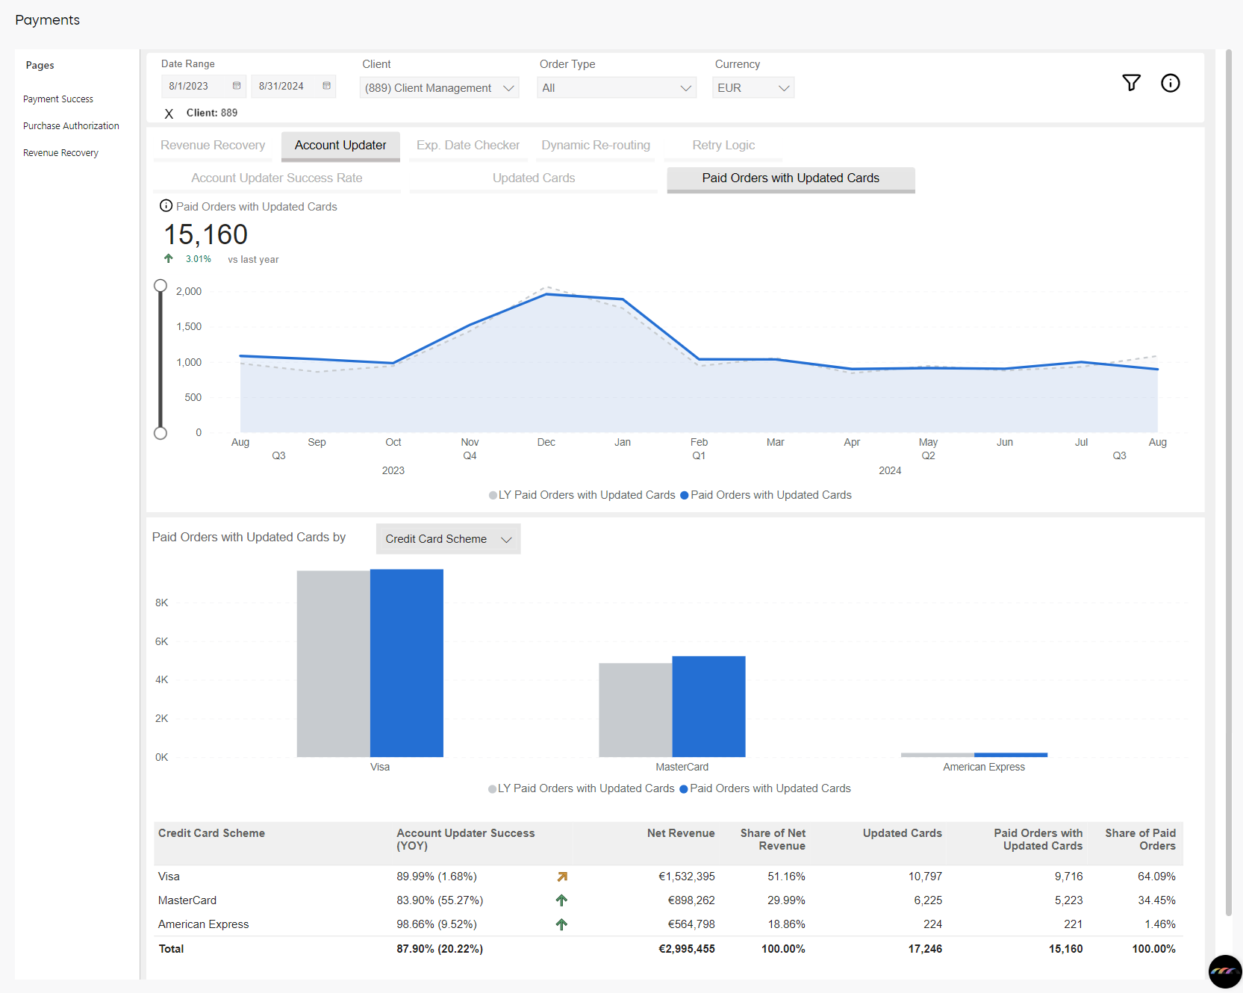Image resolution: width=1243 pixels, height=993 pixels.
Task: Open the round assistant icon at bottom right
Action: [x=1224, y=971]
